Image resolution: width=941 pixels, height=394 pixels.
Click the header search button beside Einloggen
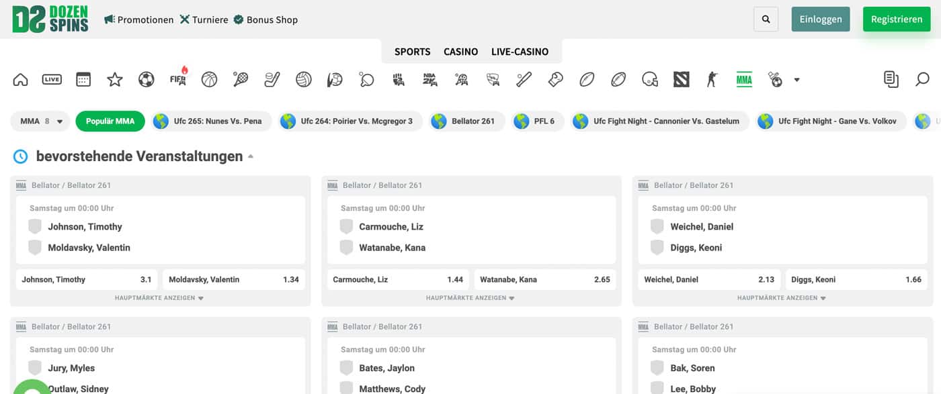point(766,19)
